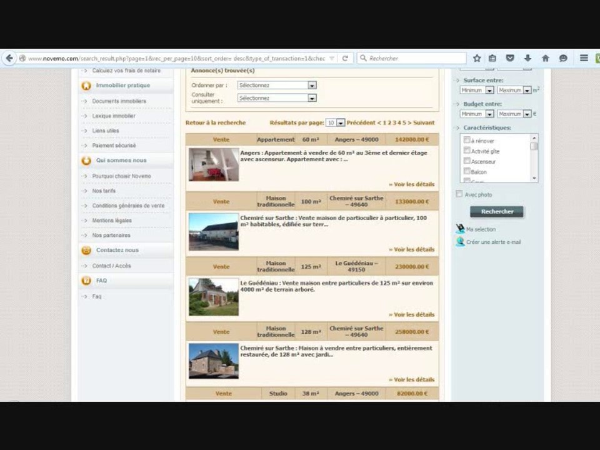The image size is (600, 450).
Task: Open Surface Minimum dropdown
Action: tap(477, 90)
